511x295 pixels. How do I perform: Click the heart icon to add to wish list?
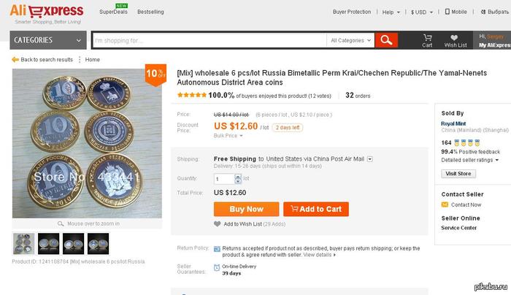(218, 223)
